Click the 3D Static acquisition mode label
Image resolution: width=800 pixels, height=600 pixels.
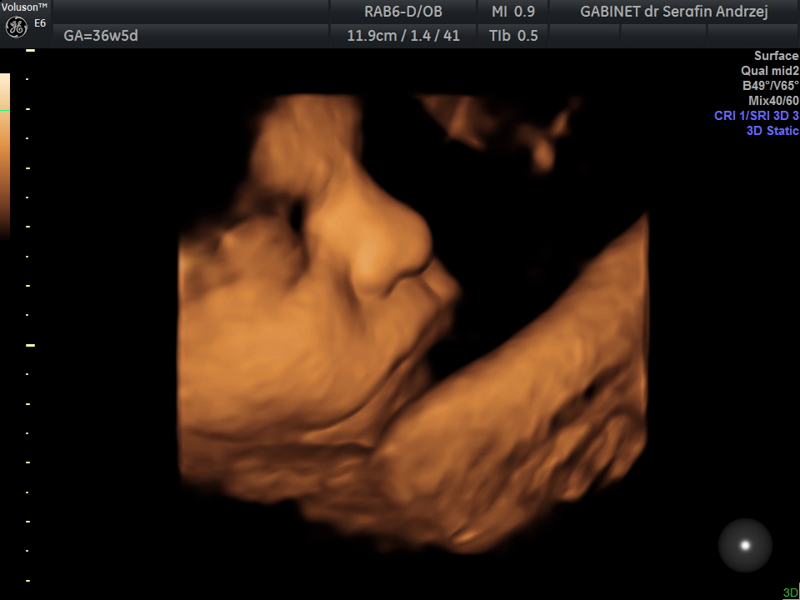pos(772,131)
